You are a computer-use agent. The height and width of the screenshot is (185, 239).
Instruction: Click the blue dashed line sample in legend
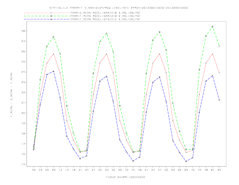(x=47, y=19)
